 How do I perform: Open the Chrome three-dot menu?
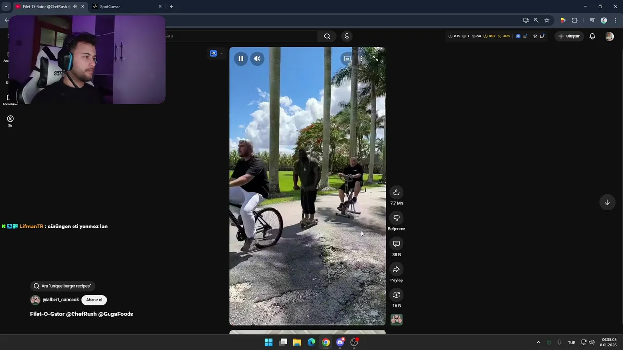[615, 20]
